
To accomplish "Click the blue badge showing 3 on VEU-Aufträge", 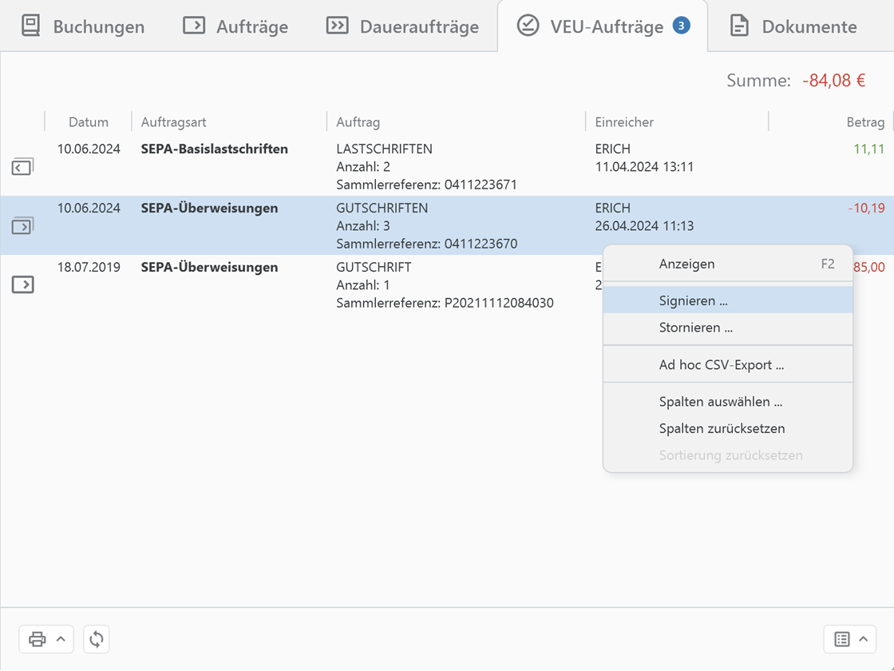I will (681, 26).
